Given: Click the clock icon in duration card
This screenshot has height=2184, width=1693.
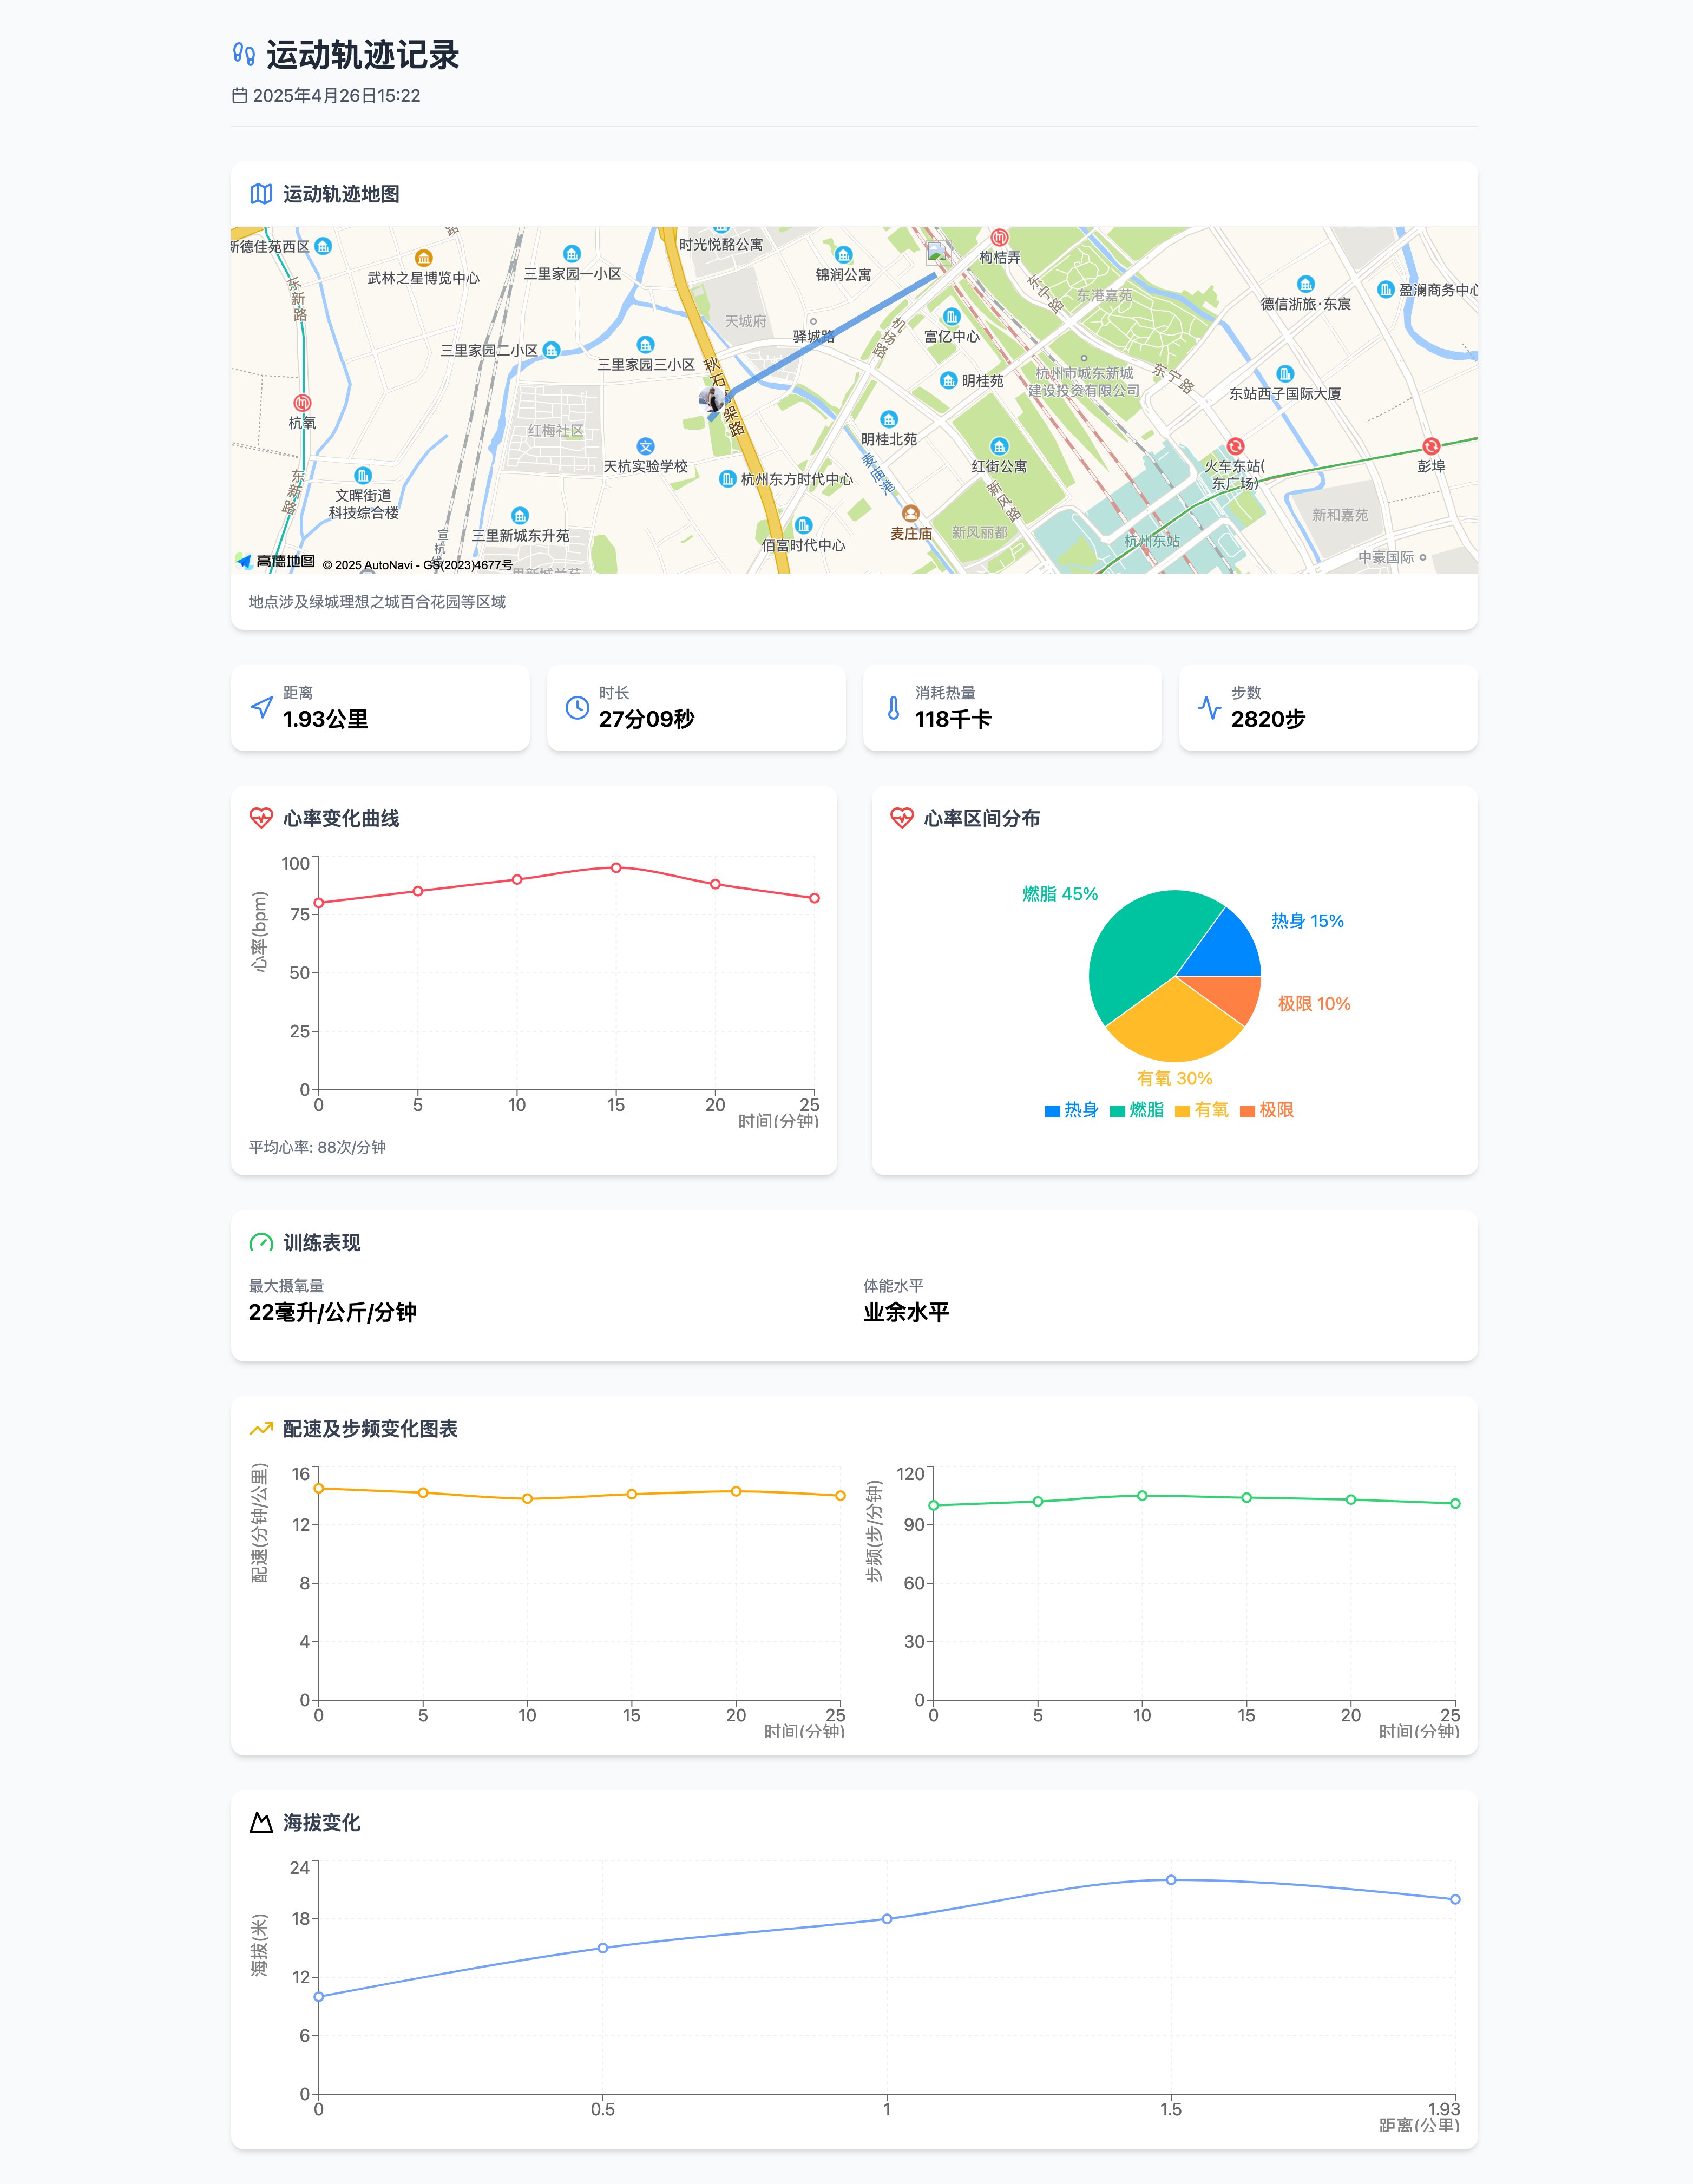Looking at the screenshot, I should pos(577,707).
